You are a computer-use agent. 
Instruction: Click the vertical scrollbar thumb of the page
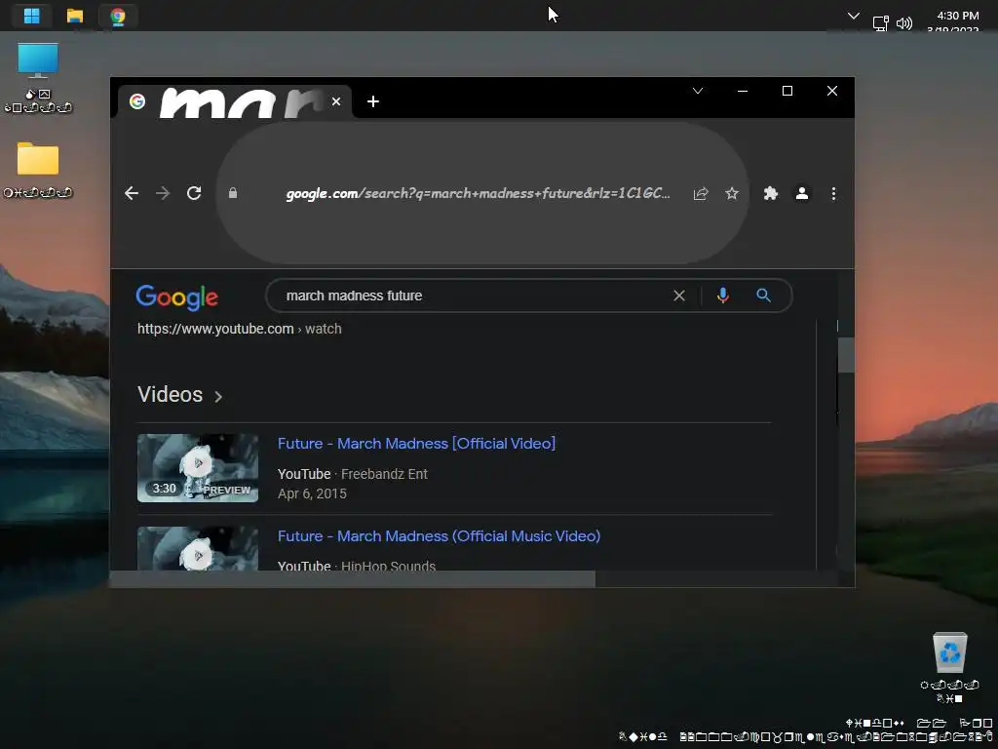click(846, 355)
